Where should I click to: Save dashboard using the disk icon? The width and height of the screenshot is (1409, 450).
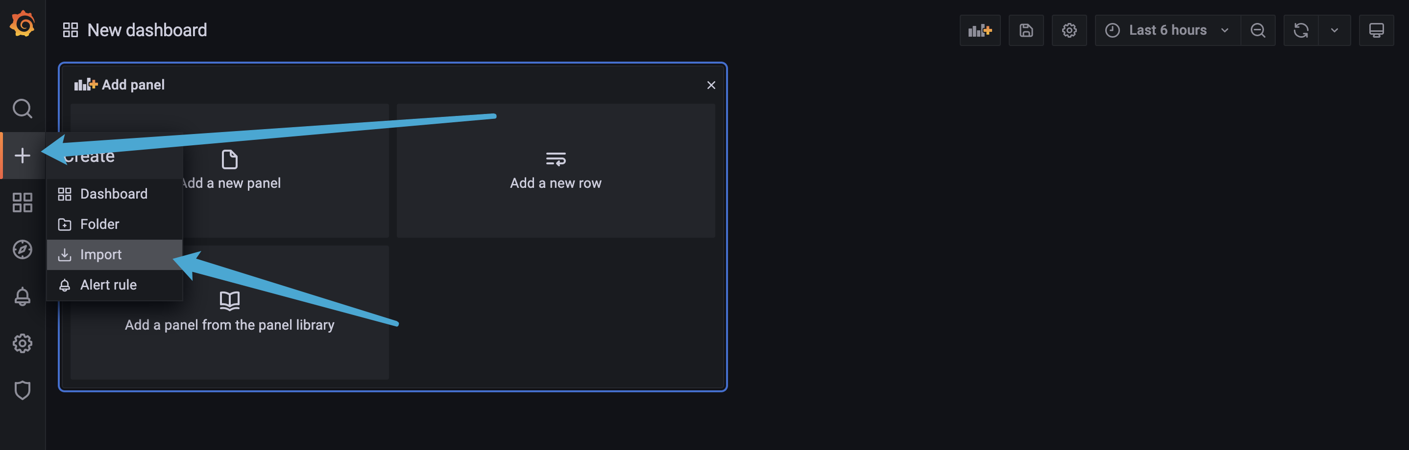(1026, 30)
